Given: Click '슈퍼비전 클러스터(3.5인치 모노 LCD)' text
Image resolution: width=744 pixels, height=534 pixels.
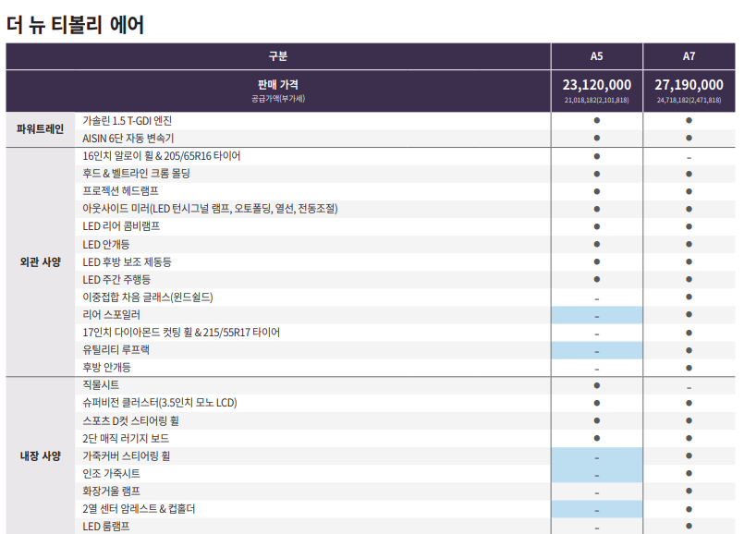Looking at the screenshot, I should pyautogui.click(x=160, y=403).
